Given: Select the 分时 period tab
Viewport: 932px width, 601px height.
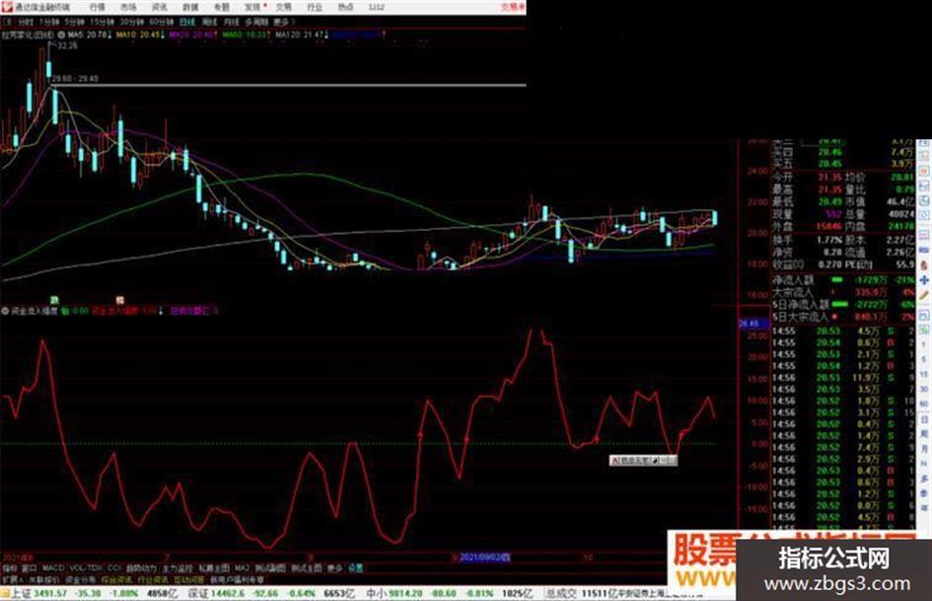Looking at the screenshot, I should click(26, 22).
